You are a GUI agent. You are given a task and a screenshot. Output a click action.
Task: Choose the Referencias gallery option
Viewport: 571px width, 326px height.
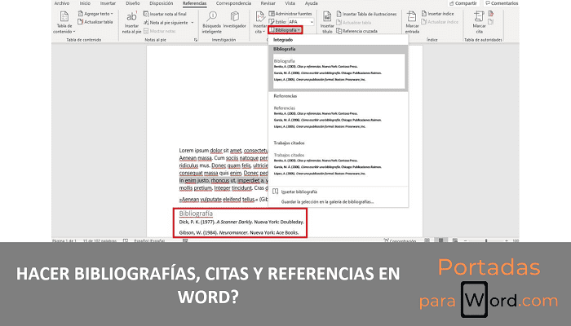coord(339,115)
